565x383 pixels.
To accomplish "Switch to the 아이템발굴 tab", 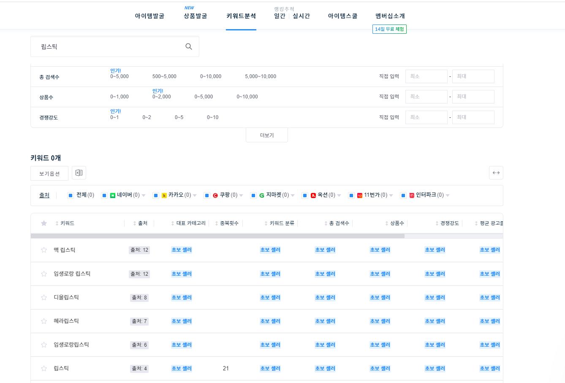I will pos(150,15).
